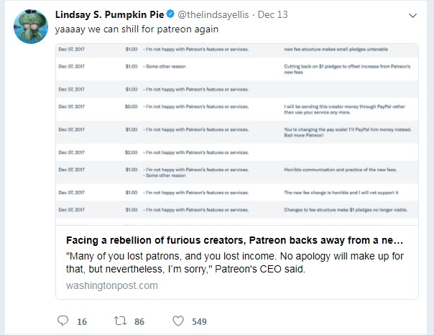Like the tweet with heart icon
The height and width of the screenshot is (335, 434).
click(178, 321)
